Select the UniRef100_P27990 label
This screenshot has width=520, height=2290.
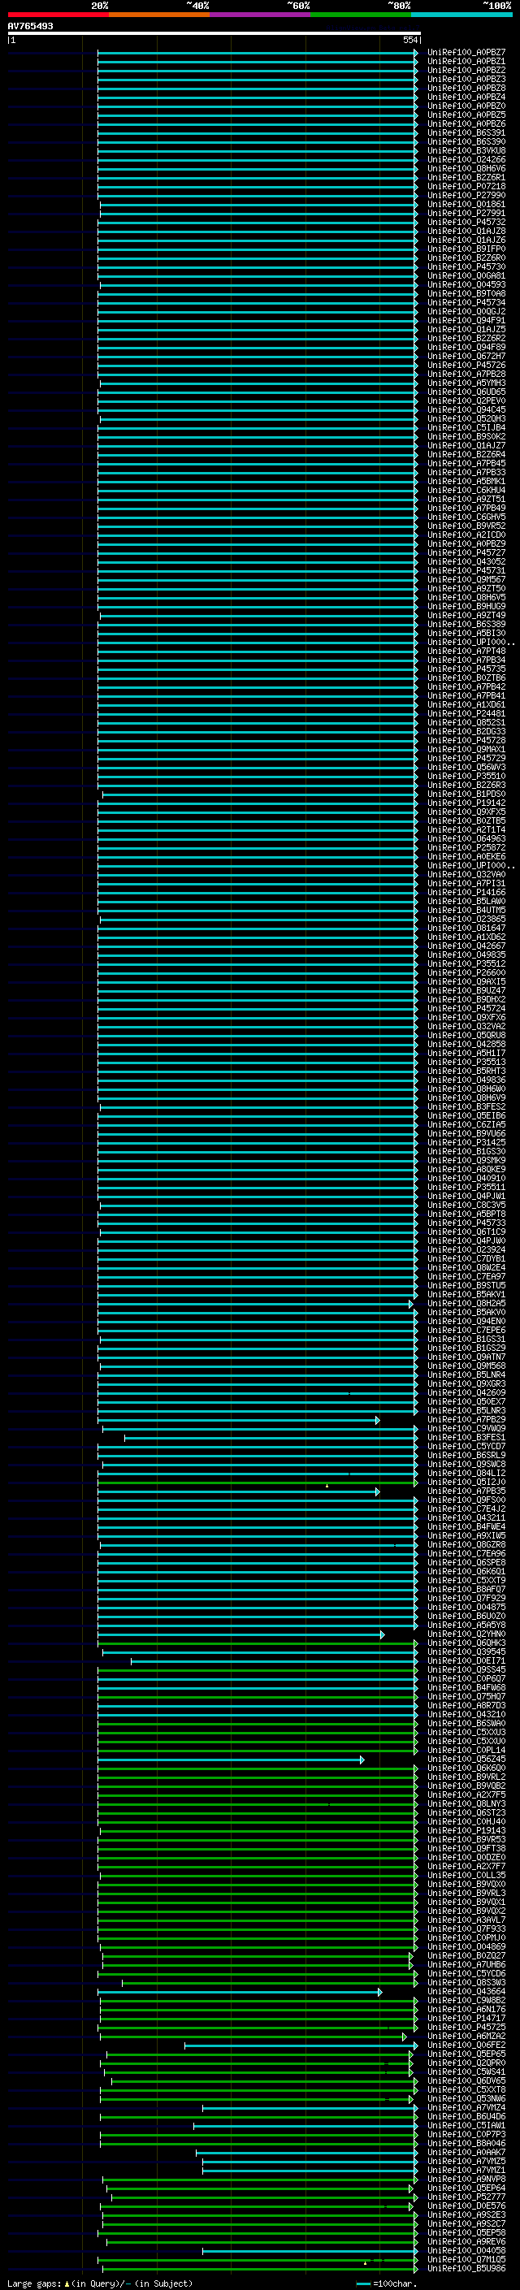(x=466, y=195)
